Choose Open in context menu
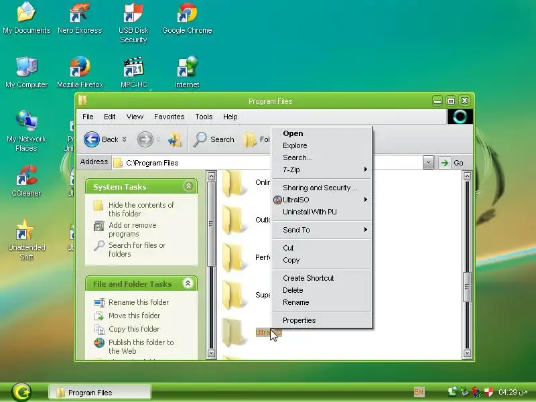This screenshot has width=536, height=402. coord(323,133)
